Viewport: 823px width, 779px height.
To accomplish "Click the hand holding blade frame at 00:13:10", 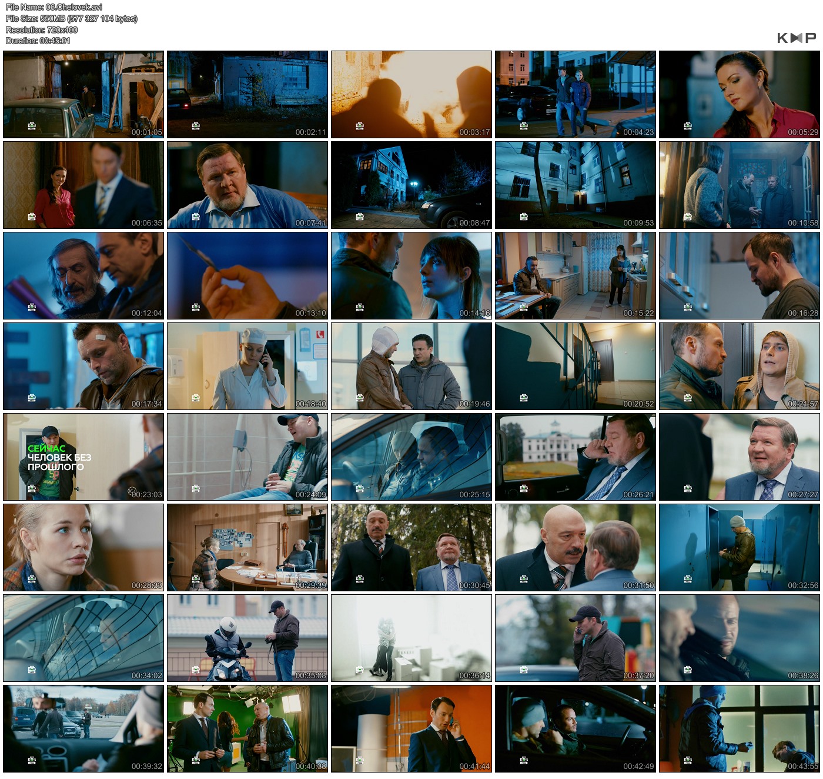I will point(247,275).
